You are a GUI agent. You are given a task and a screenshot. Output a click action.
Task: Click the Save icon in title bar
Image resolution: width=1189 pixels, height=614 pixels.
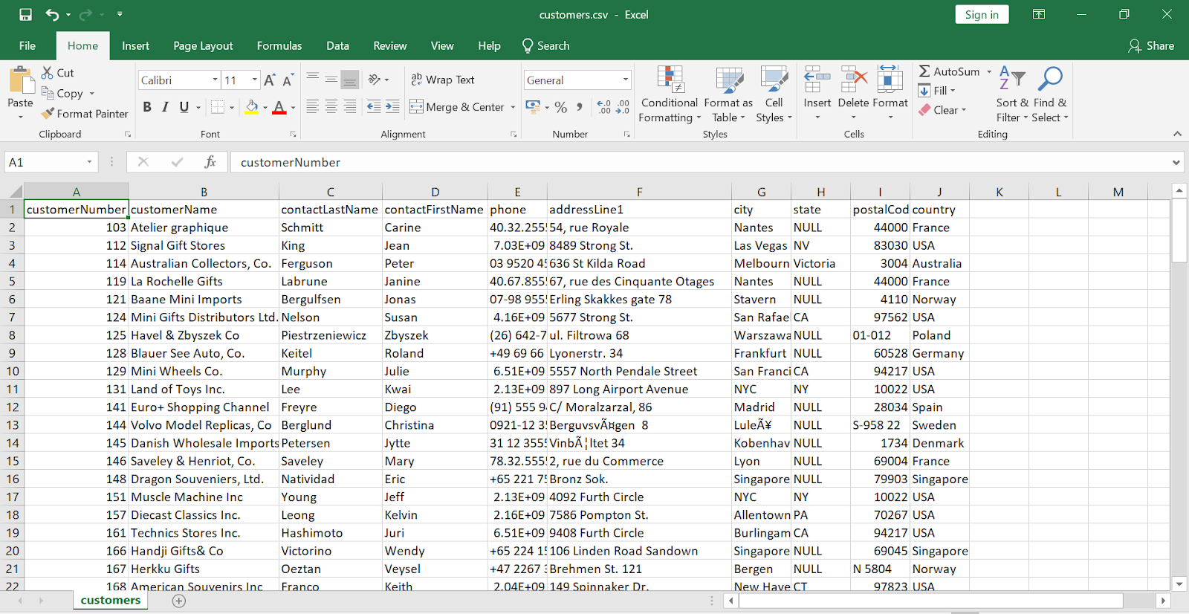(x=25, y=15)
